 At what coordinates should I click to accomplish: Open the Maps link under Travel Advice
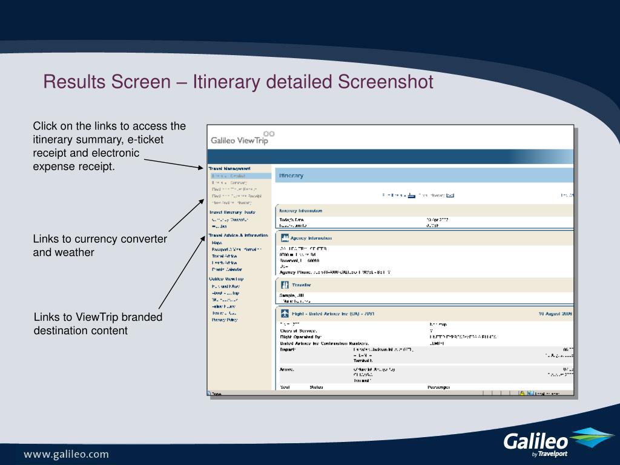(x=217, y=242)
